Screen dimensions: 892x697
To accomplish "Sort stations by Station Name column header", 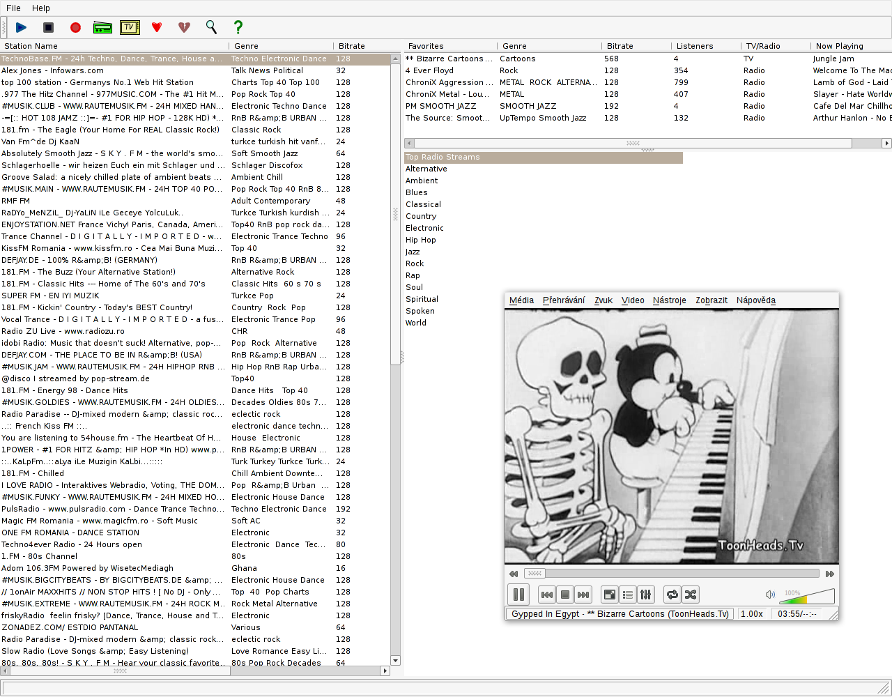I will tap(114, 46).
